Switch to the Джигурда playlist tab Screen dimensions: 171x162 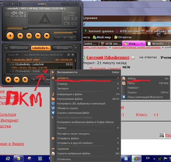(62, 48)
